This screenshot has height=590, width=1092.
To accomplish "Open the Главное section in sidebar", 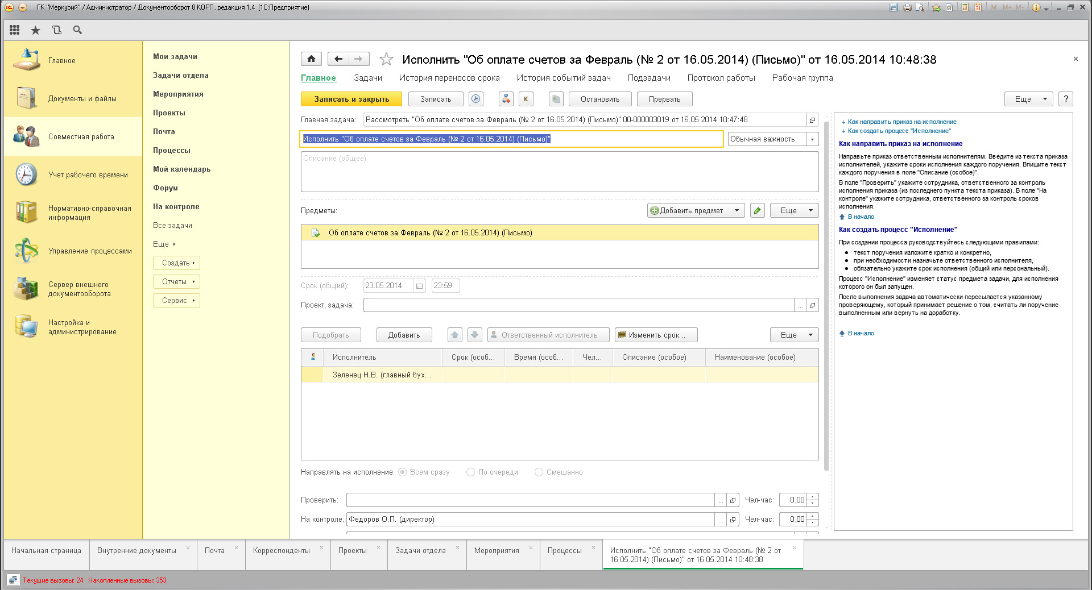I will (x=73, y=60).
